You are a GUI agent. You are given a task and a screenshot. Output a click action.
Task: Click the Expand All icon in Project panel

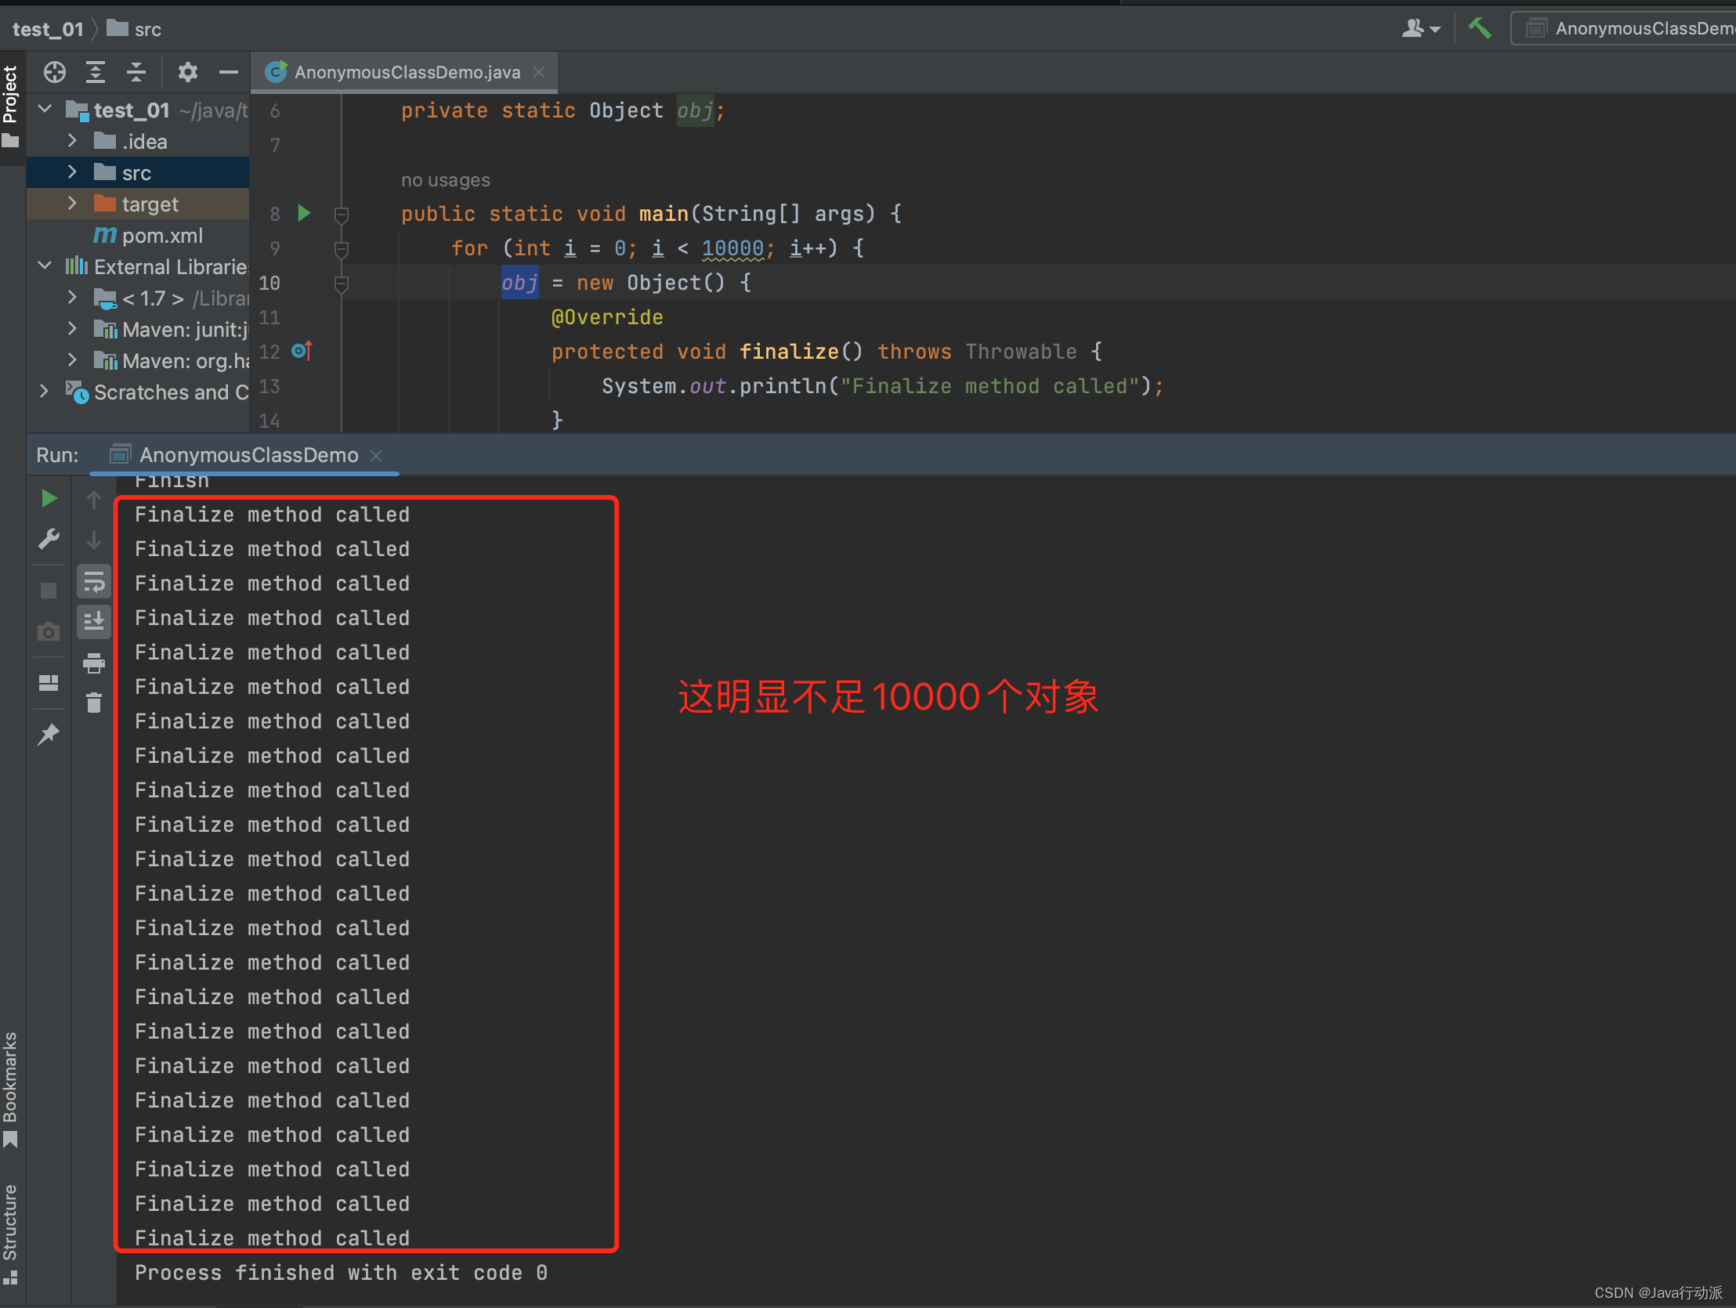tap(96, 72)
